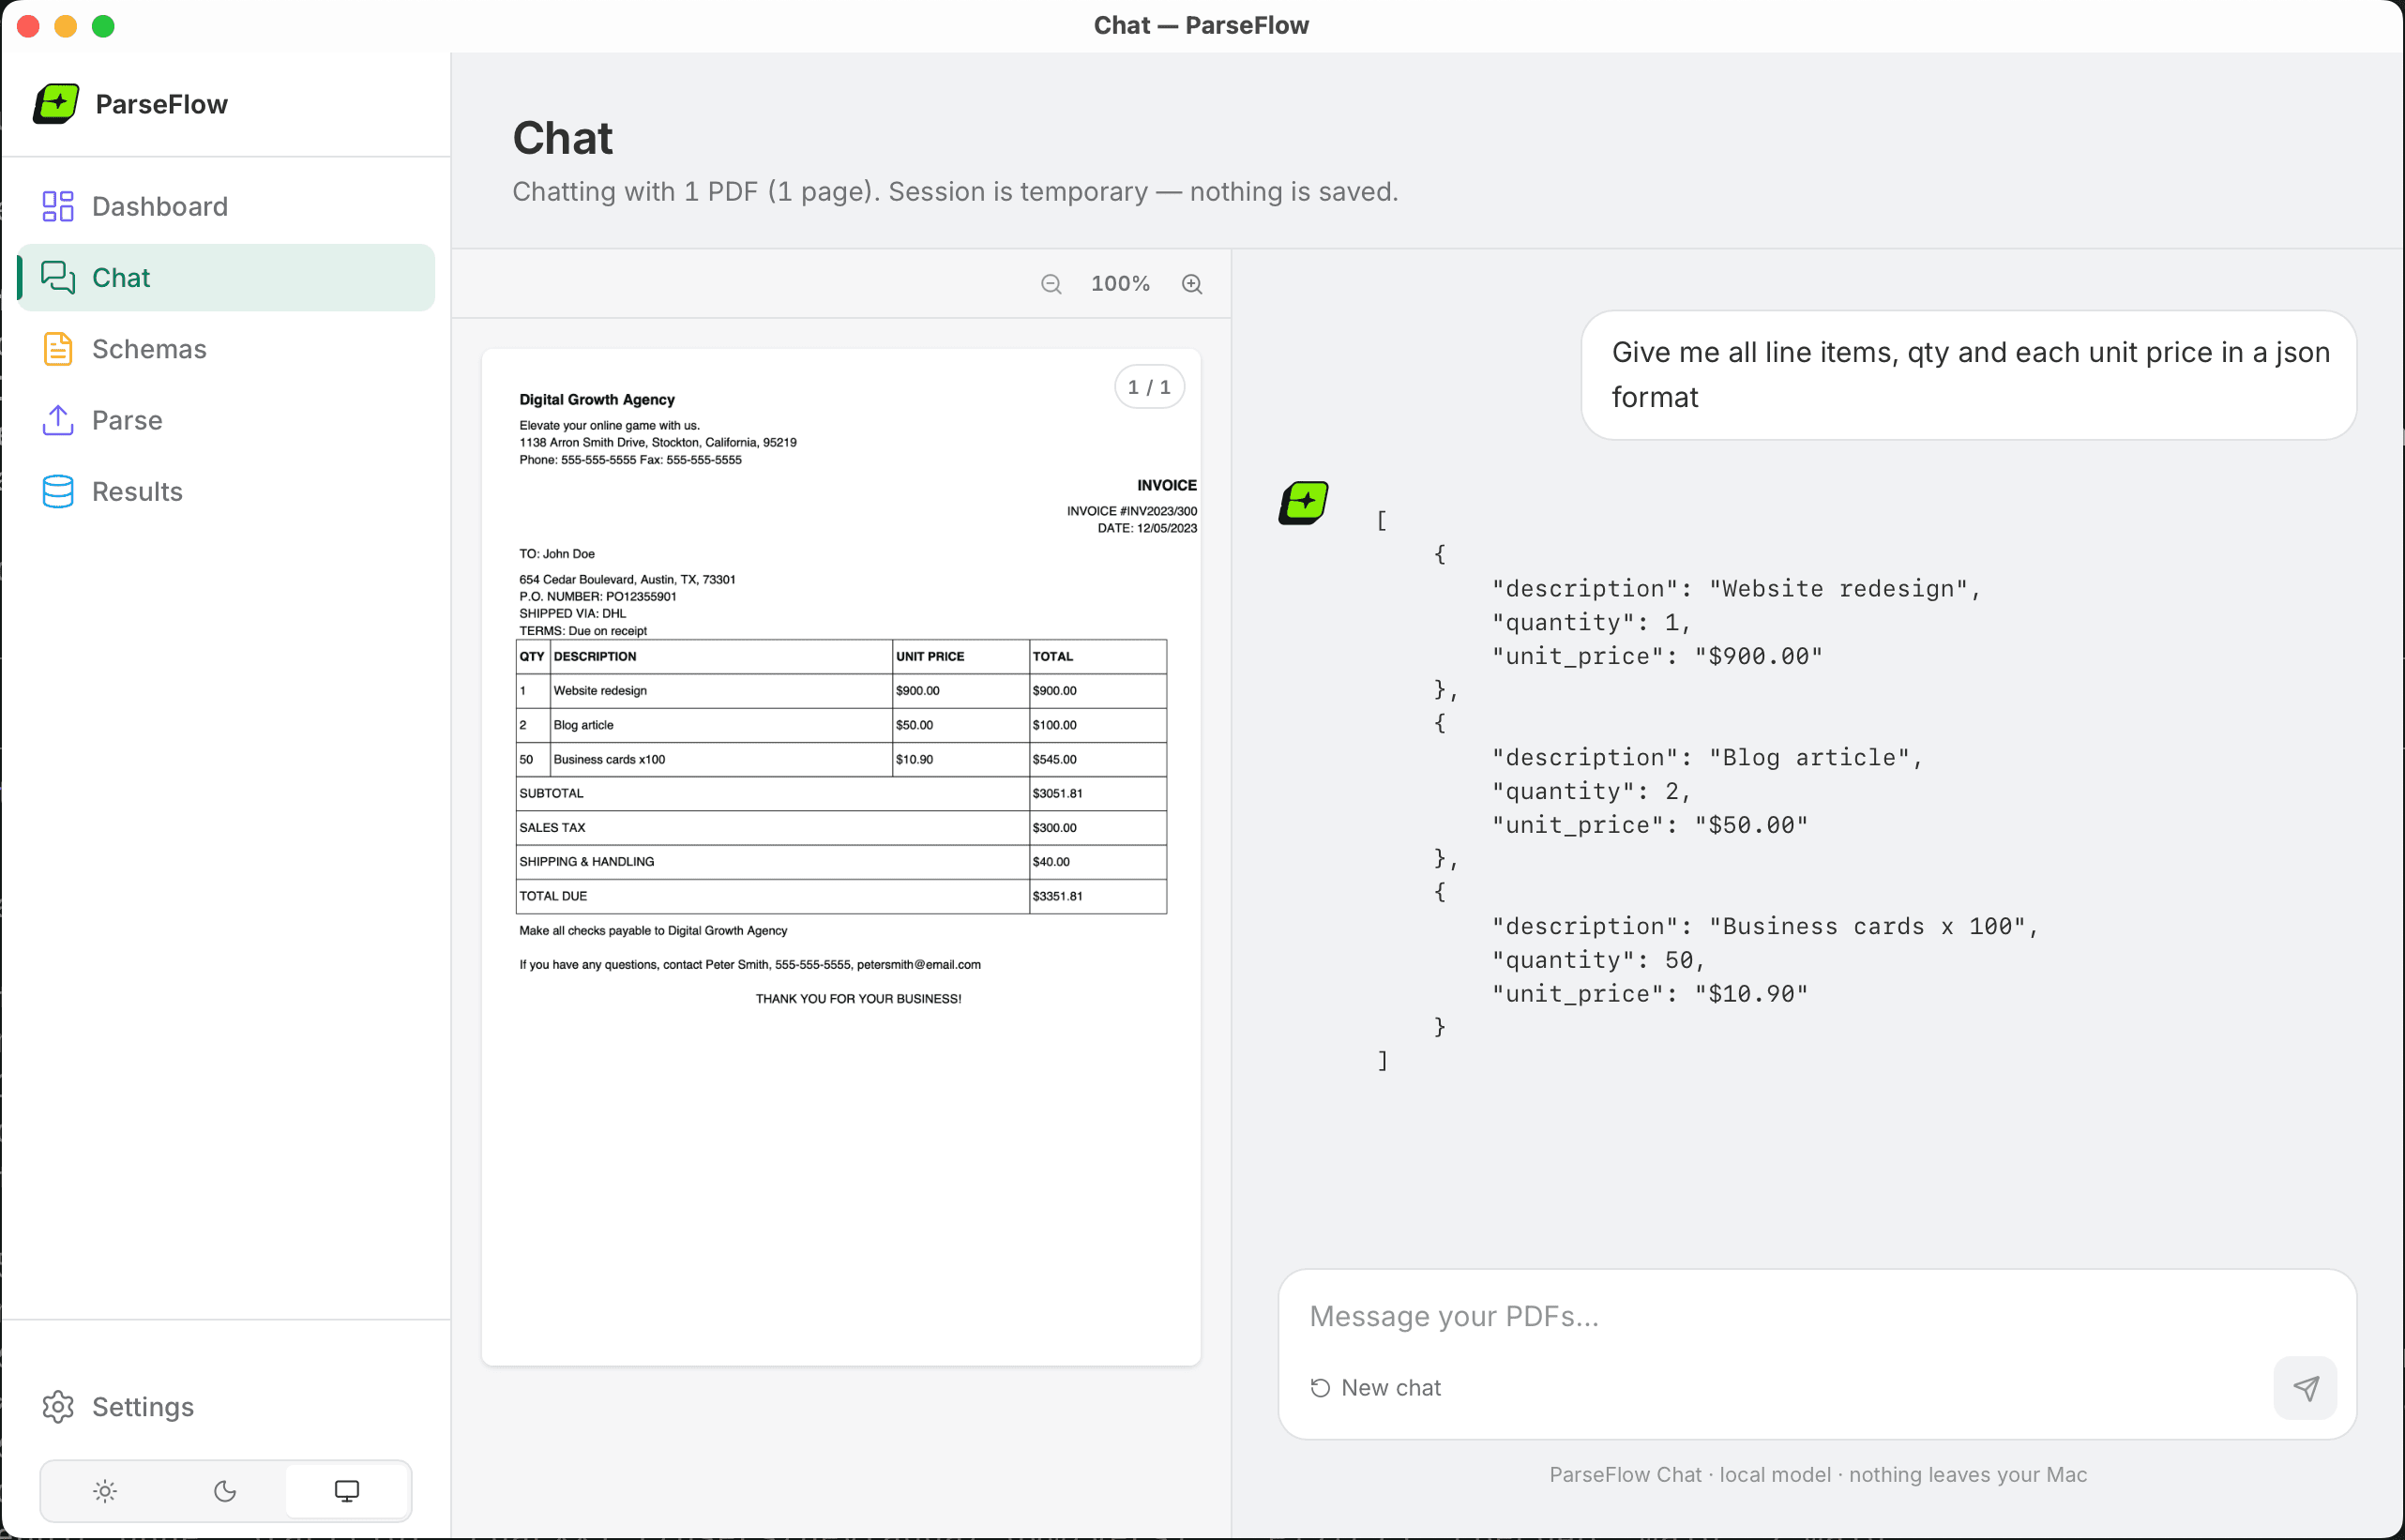Click the Chat bubbles icon

pyautogui.click(x=57, y=277)
